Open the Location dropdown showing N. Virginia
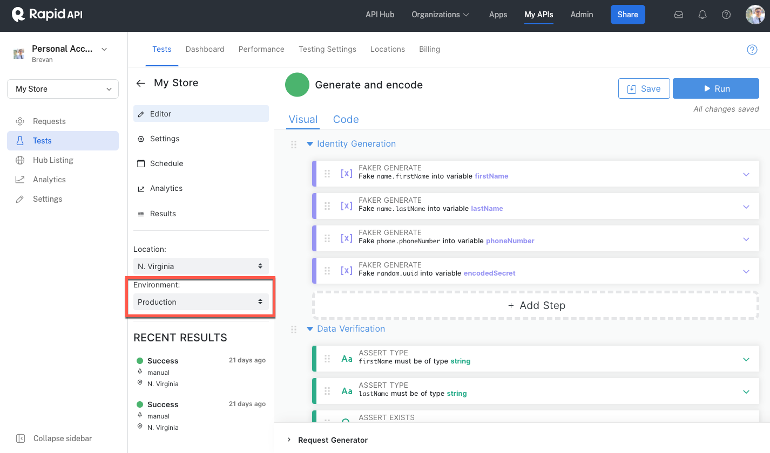 [201, 266]
